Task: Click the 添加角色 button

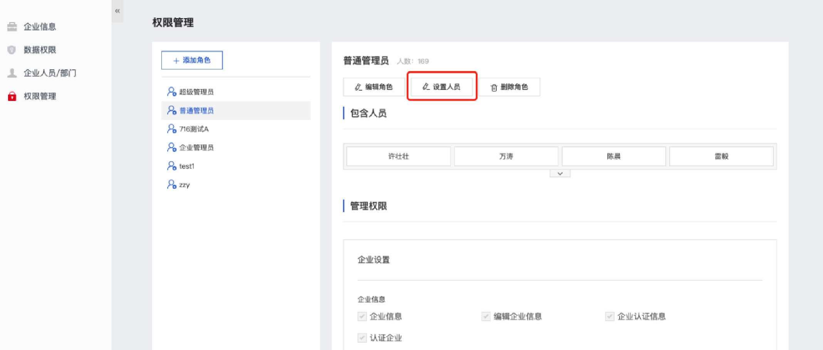Action: pos(192,60)
